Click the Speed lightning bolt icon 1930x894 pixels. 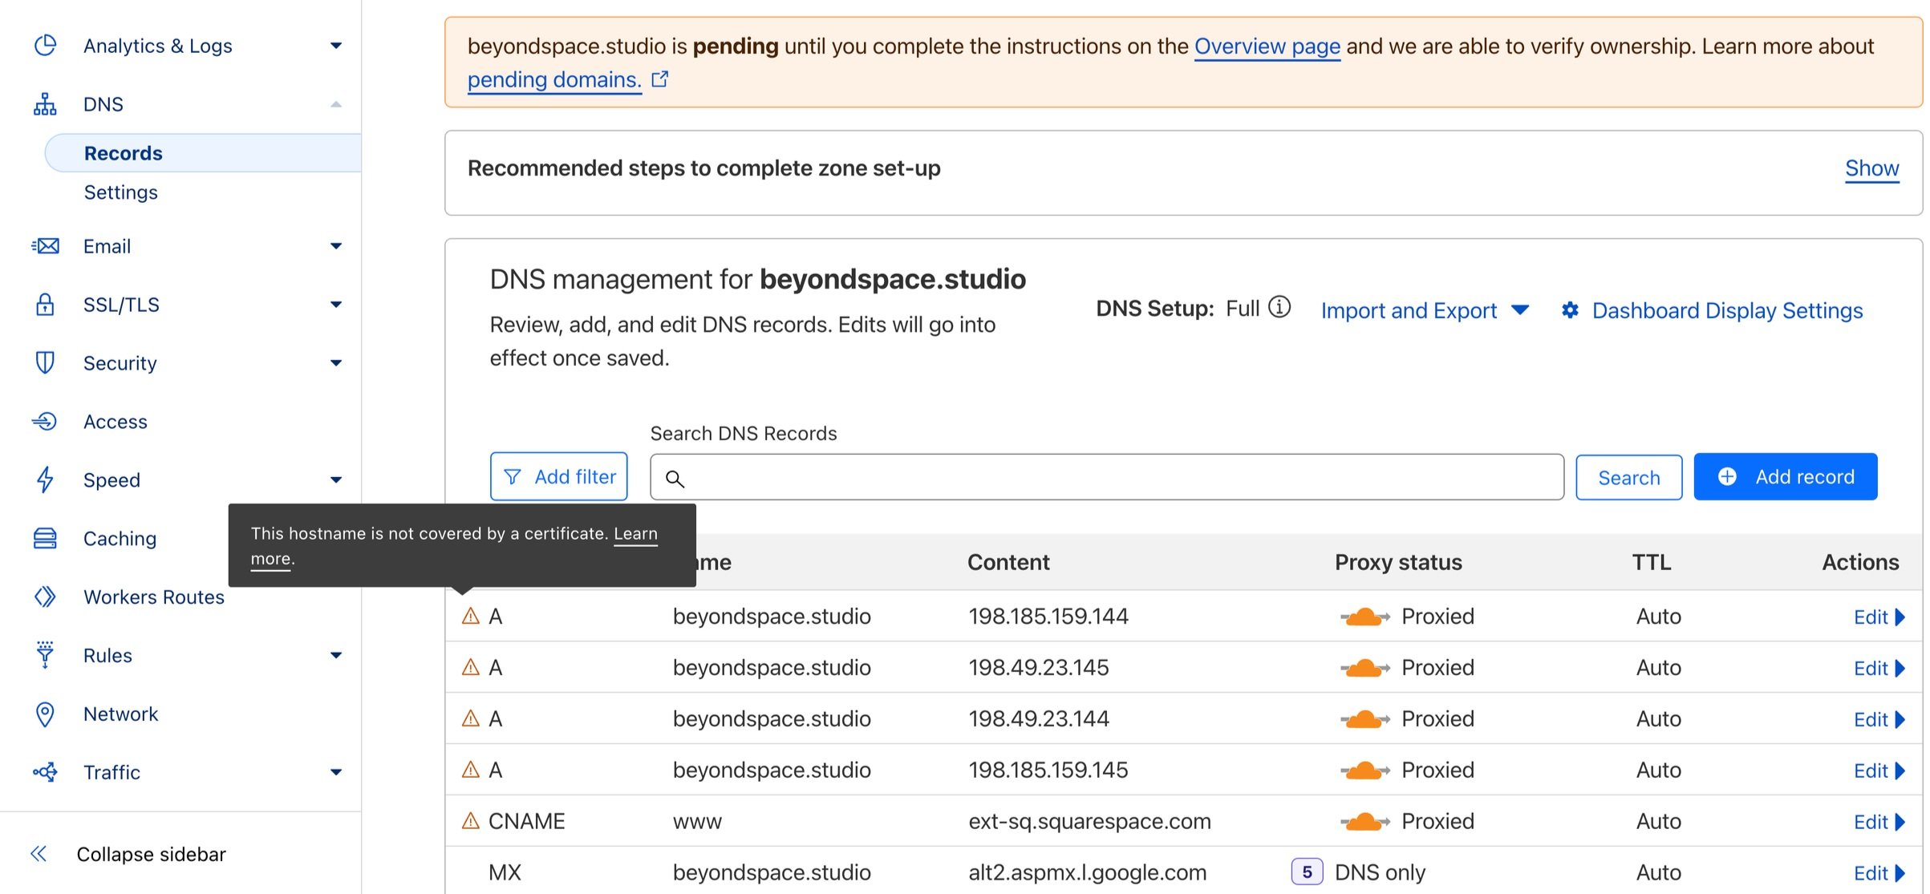(45, 479)
